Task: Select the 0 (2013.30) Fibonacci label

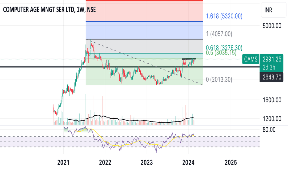Action: (219, 79)
